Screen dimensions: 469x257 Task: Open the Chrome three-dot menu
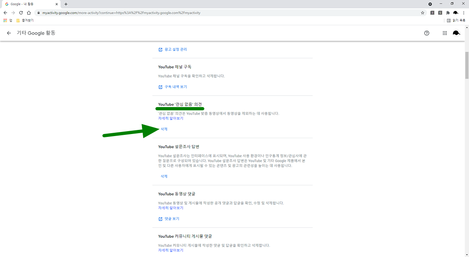point(464,13)
